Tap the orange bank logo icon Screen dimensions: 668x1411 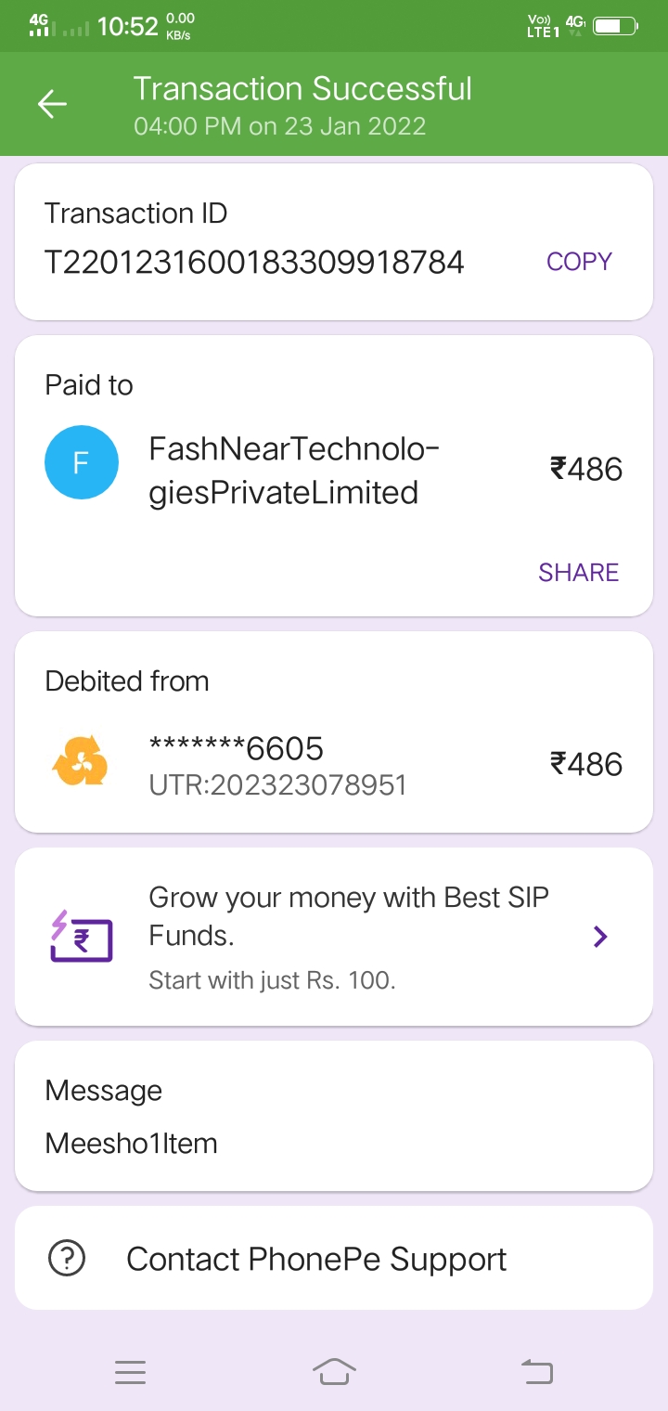80,764
